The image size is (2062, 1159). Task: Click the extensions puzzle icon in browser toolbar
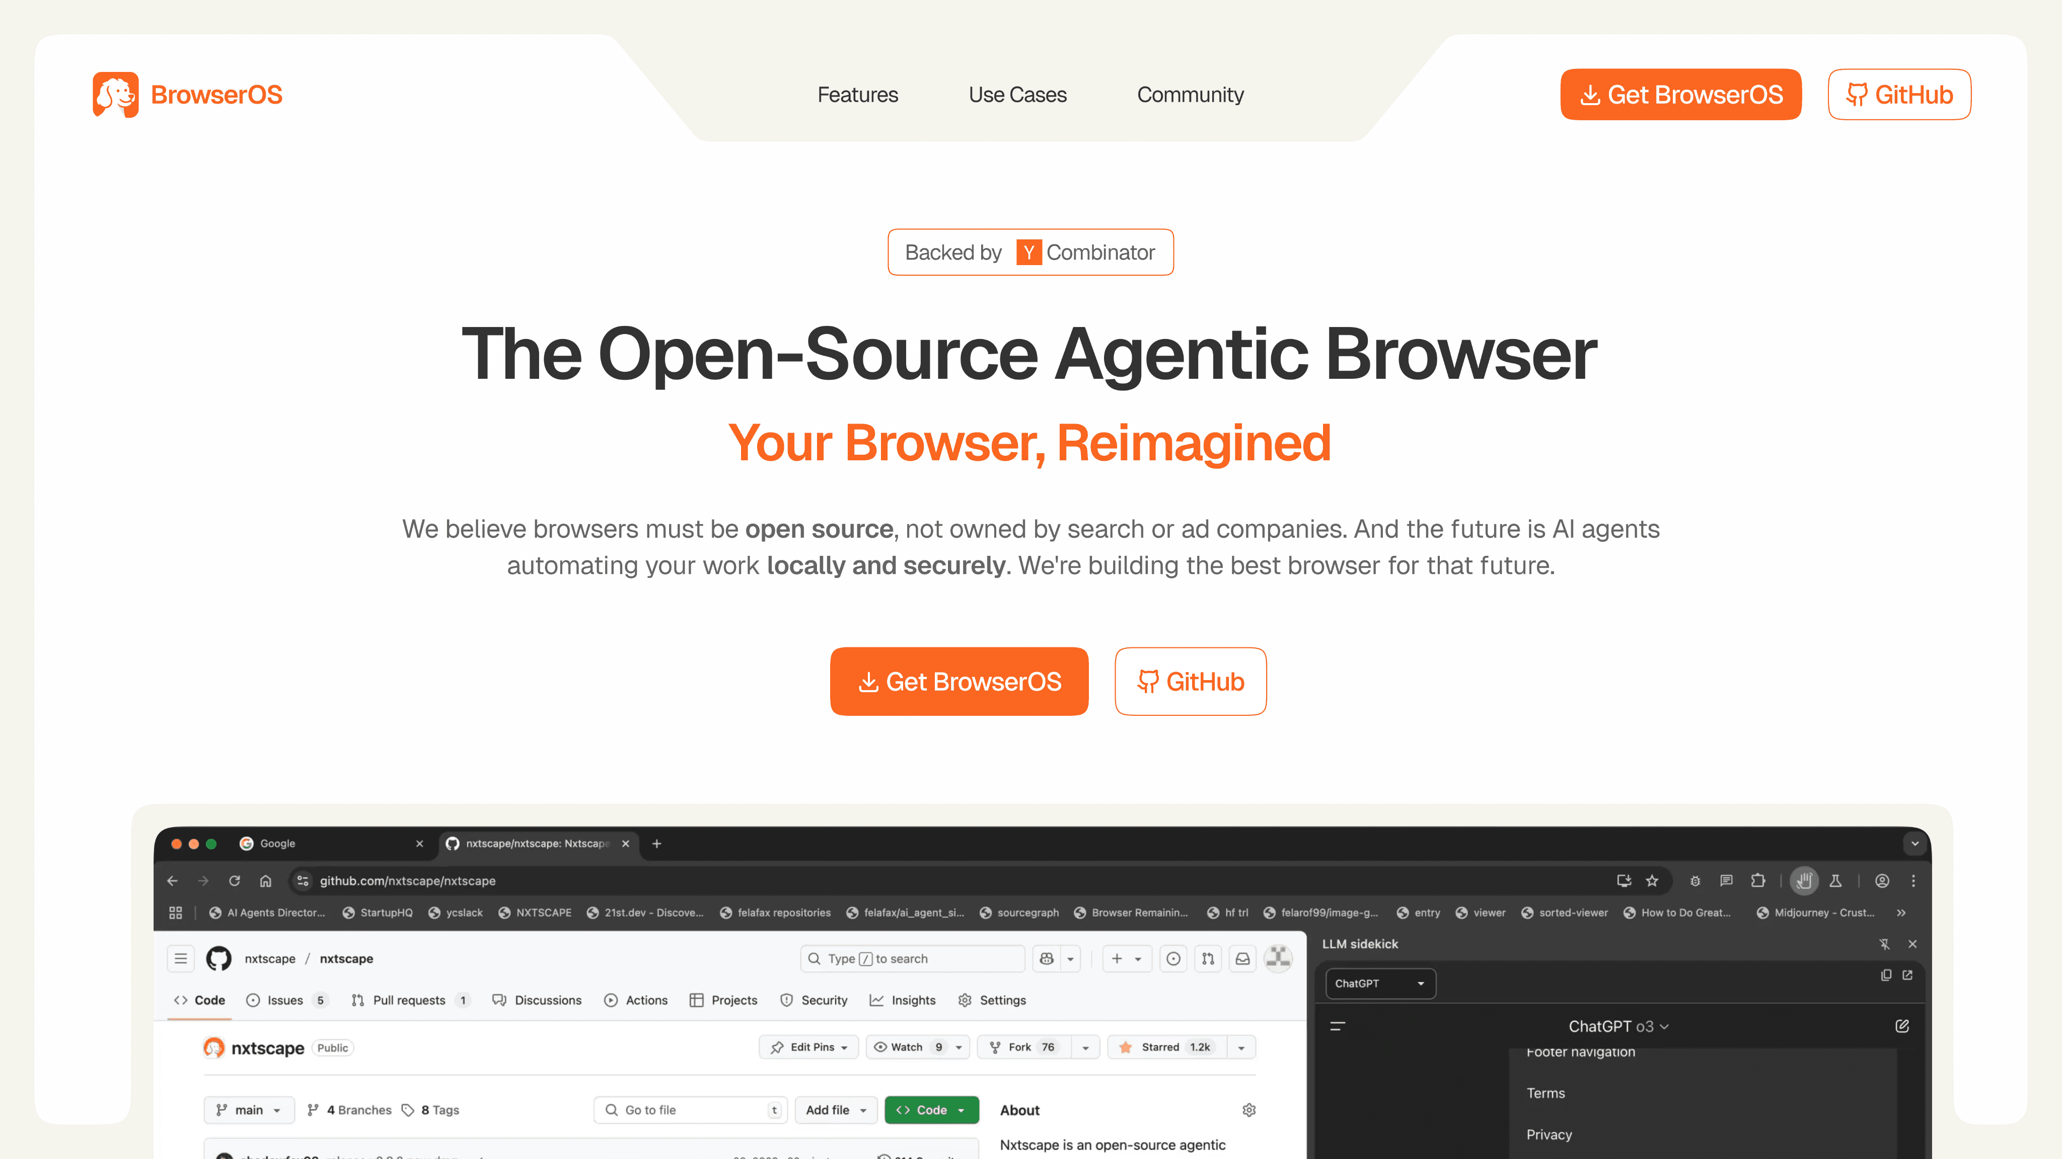[x=1758, y=881]
